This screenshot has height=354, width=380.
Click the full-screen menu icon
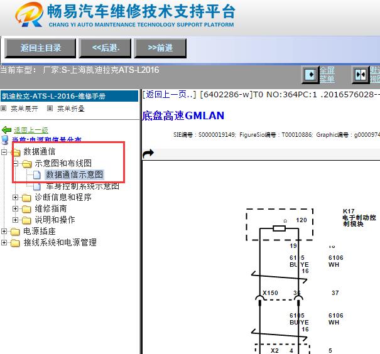310,75
